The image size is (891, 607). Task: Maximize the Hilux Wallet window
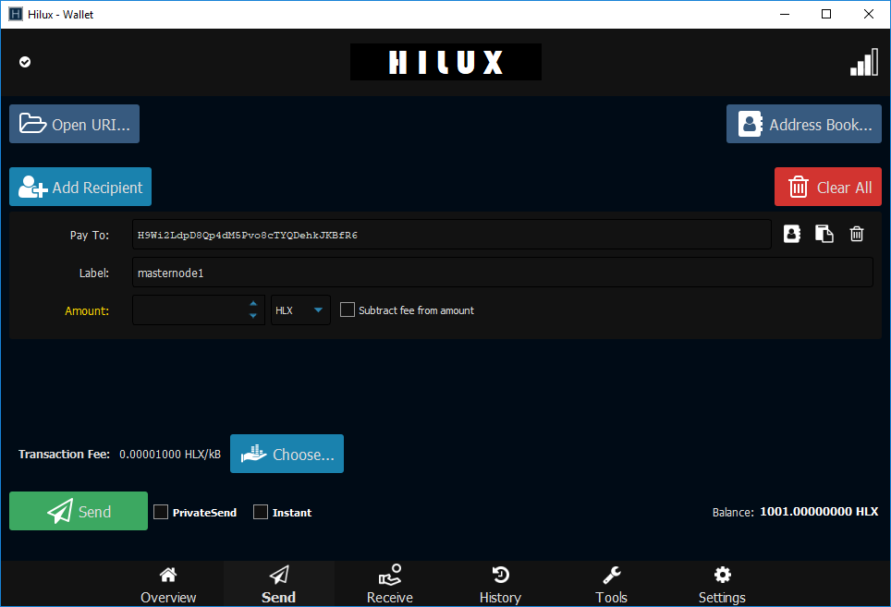coord(826,14)
